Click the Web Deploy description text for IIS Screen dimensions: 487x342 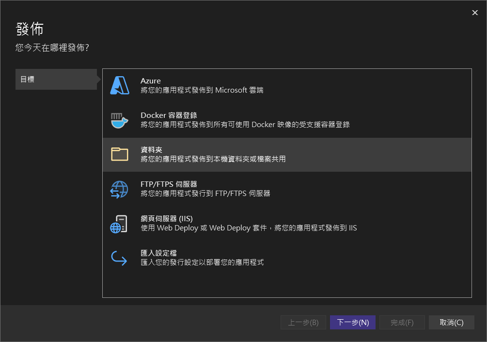click(x=249, y=228)
